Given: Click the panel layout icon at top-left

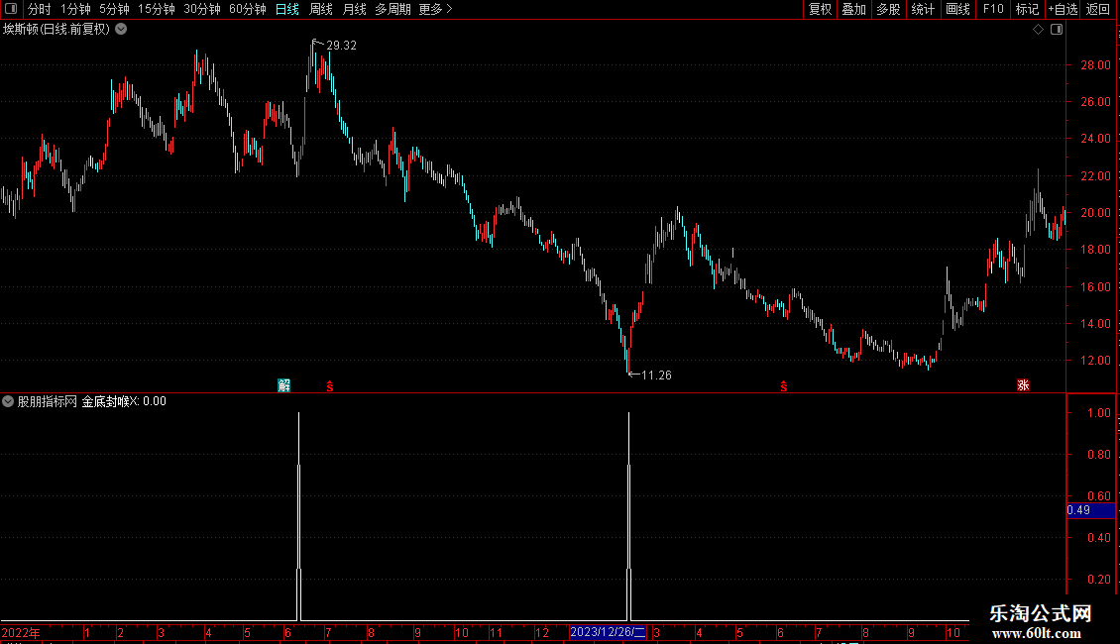Looking at the screenshot, I should [11, 9].
